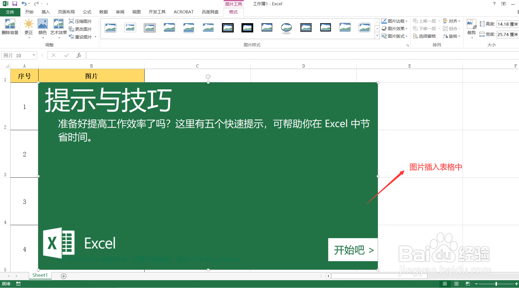Open the Align (对齐) dropdown
Viewport: 519px width, 288px height.
coord(452,21)
